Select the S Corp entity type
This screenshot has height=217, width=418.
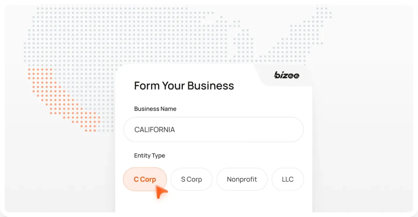click(x=191, y=179)
